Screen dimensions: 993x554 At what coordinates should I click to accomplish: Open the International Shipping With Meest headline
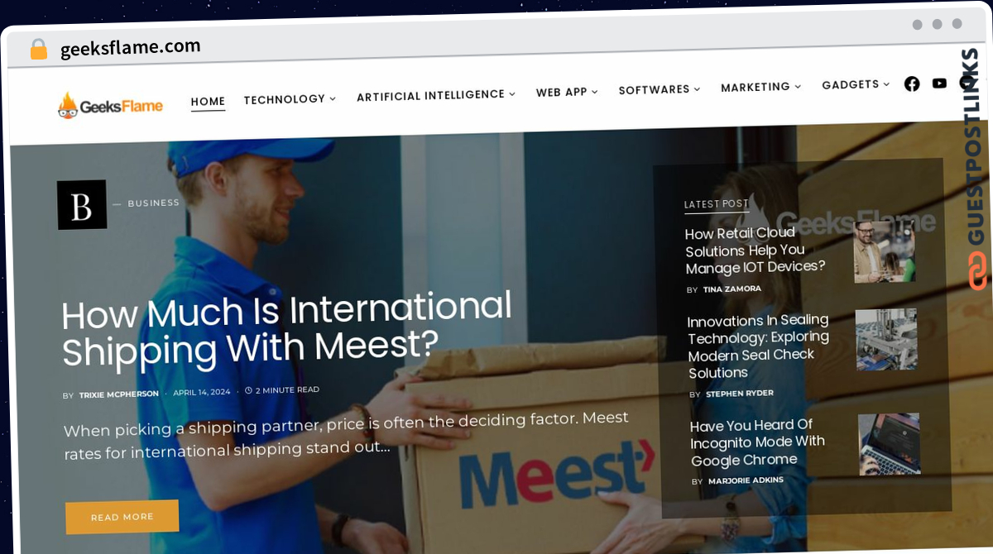point(287,329)
